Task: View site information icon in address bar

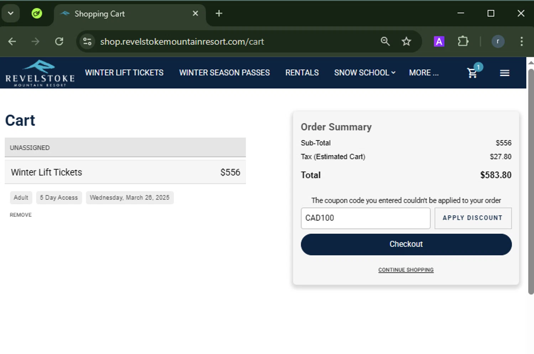Action: point(87,42)
